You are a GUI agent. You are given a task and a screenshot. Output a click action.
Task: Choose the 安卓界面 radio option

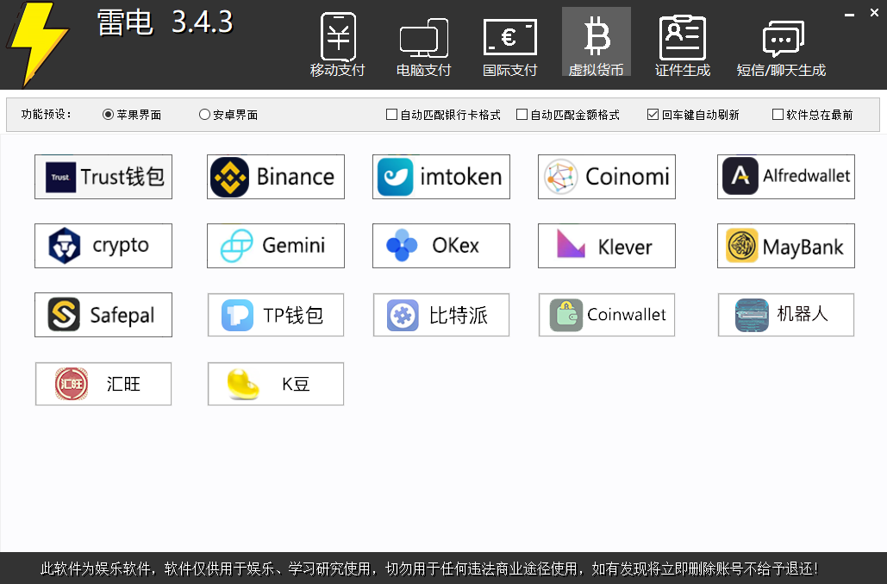coord(228,115)
